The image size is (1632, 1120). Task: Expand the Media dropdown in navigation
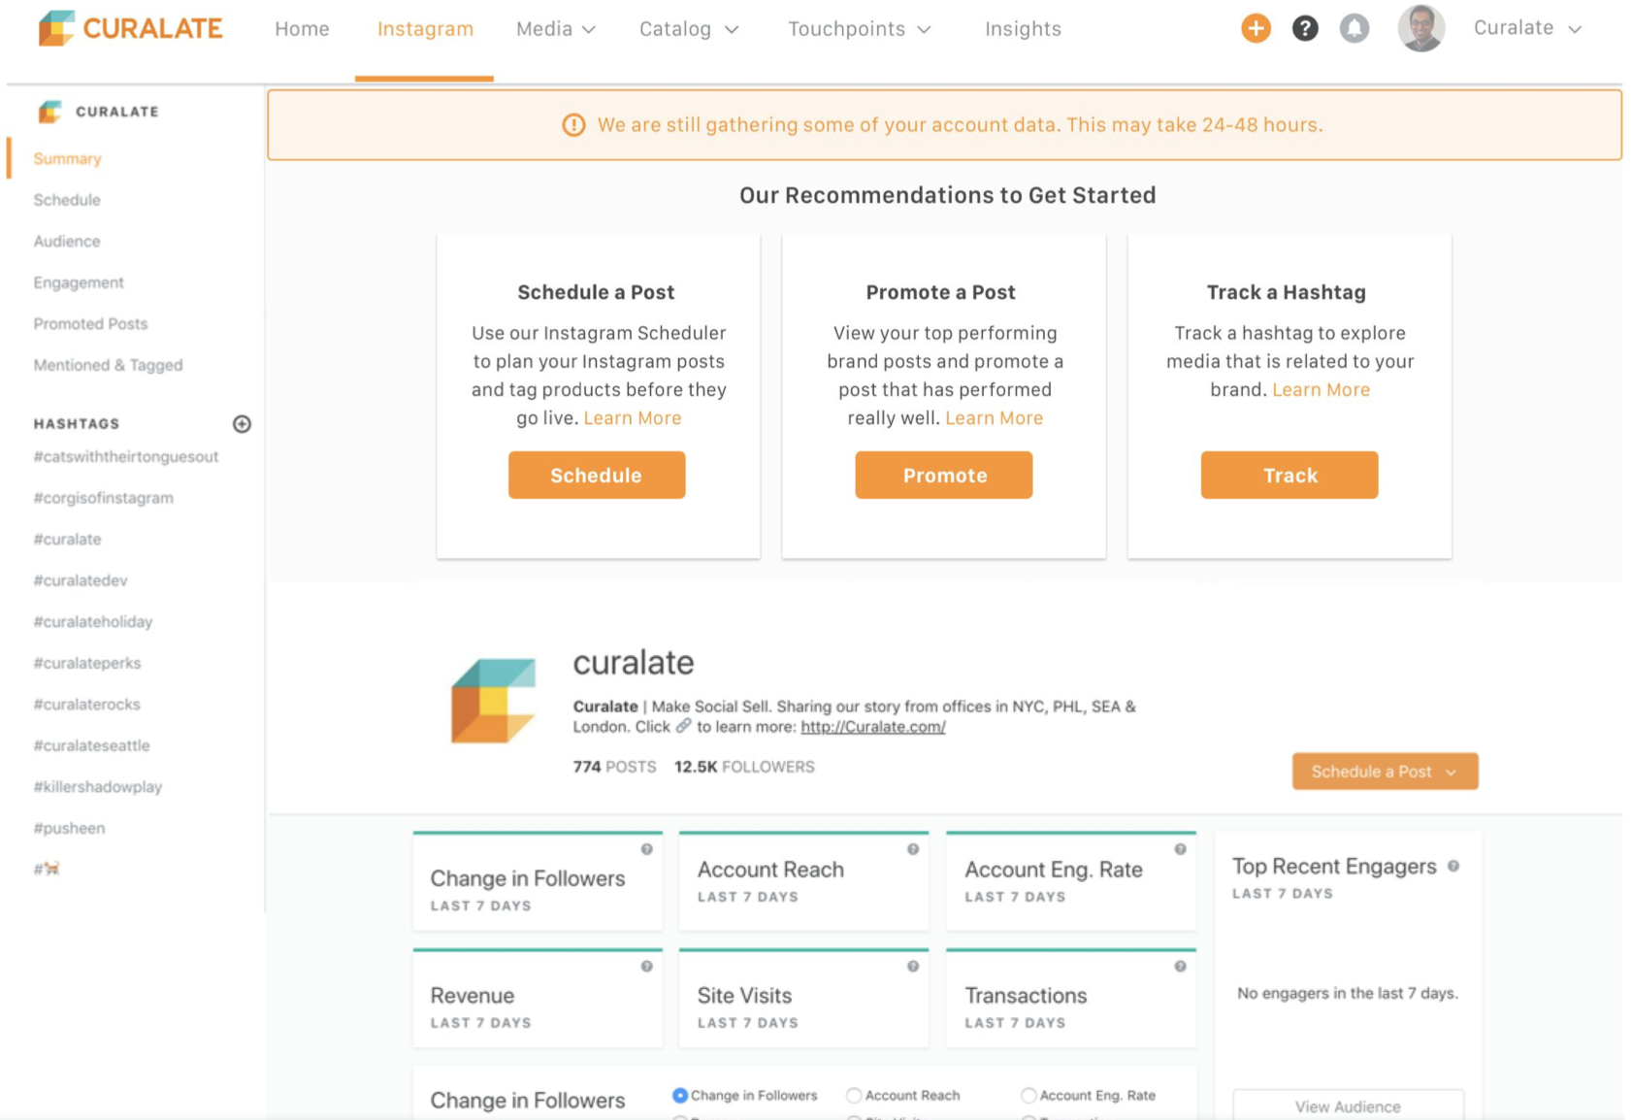(x=555, y=28)
